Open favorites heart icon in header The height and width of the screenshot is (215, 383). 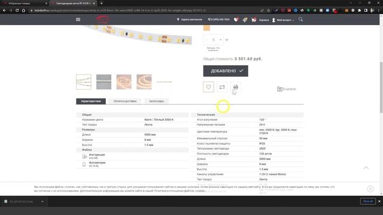[236, 20]
